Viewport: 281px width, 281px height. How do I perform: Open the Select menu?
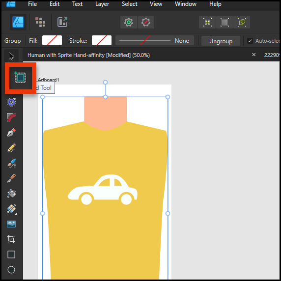[x=129, y=4]
